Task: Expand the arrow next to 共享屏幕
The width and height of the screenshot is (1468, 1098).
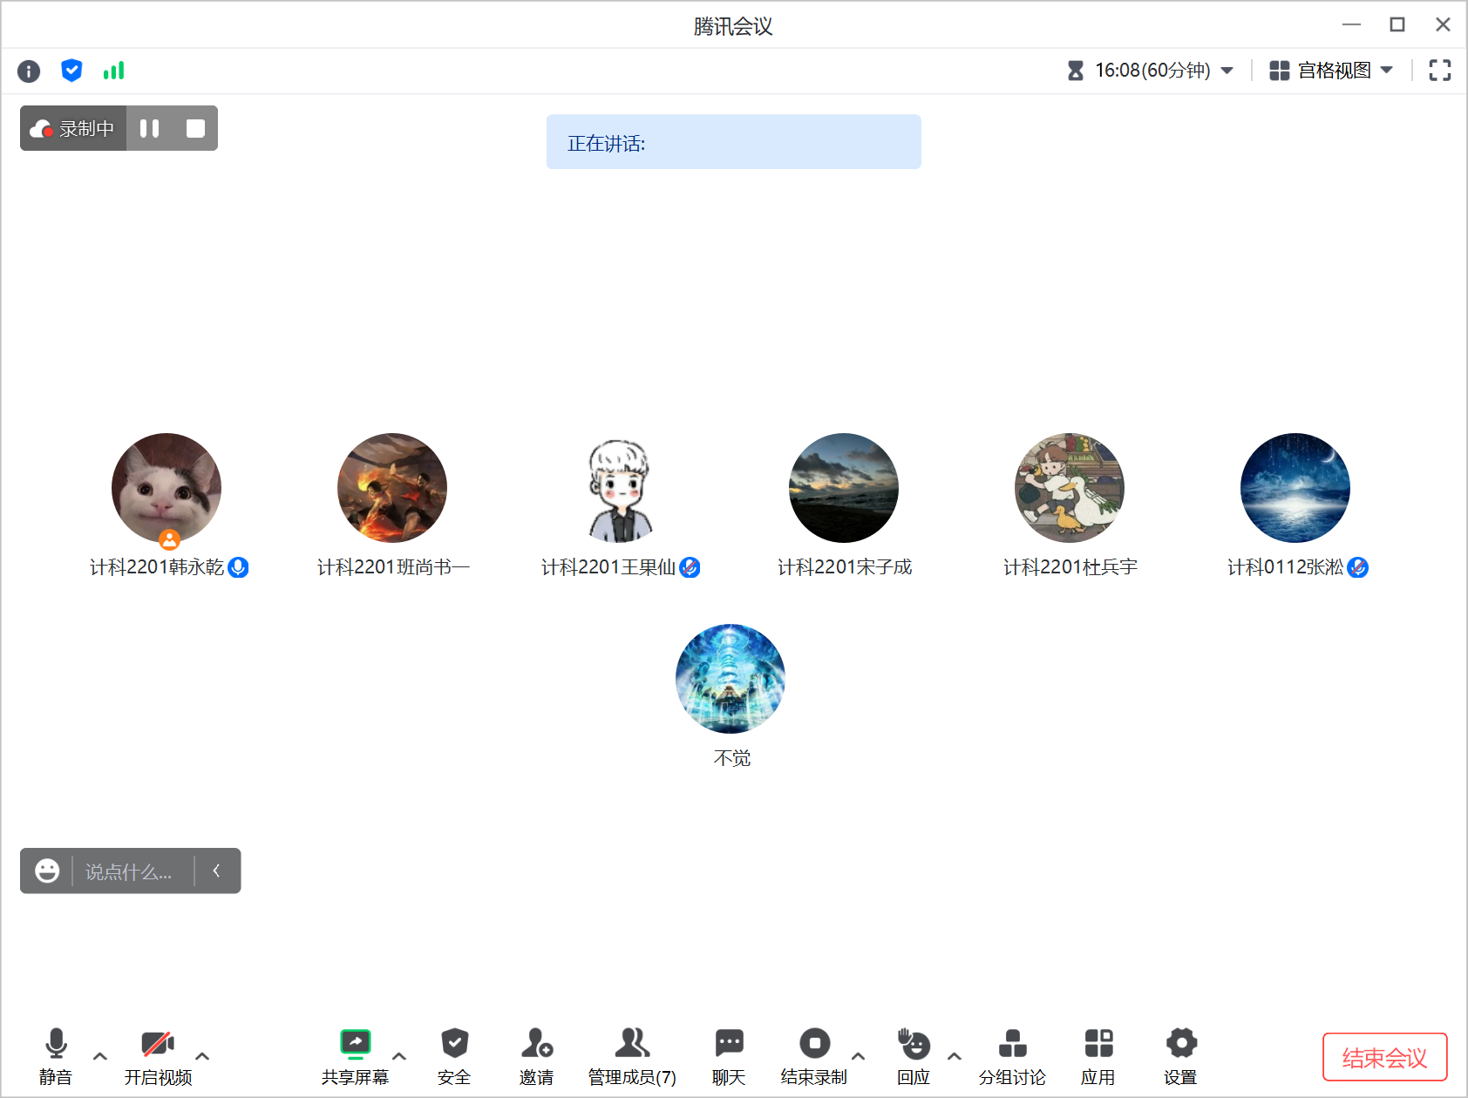Action: [399, 1056]
